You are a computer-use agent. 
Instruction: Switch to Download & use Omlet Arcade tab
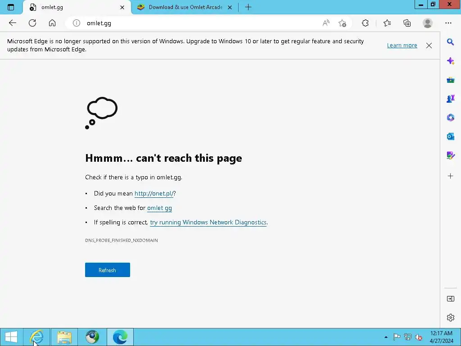coord(185,7)
